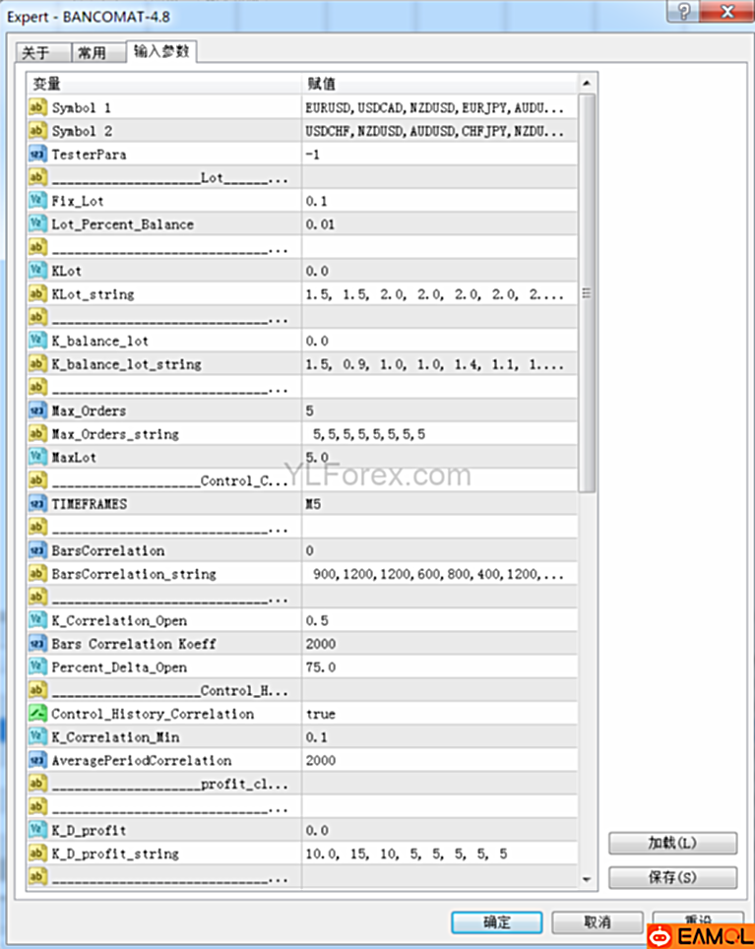Click the scrollbar up arrow

[587, 84]
